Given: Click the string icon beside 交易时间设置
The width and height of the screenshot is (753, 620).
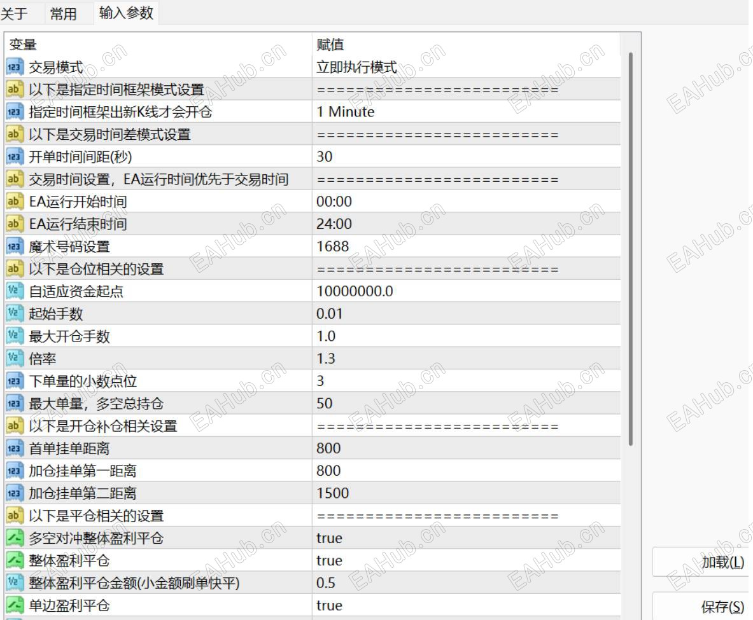Looking at the screenshot, I should [15, 179].
